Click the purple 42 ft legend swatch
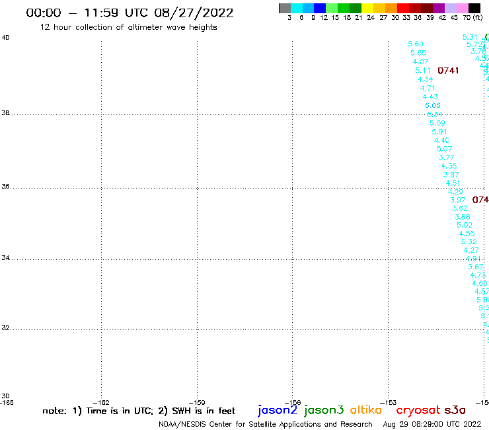The height and width of the screenshot is (430, 489). click(439, 8)
